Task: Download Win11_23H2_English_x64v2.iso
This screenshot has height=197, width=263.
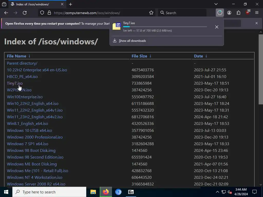Action: click(x=35, y=117)
